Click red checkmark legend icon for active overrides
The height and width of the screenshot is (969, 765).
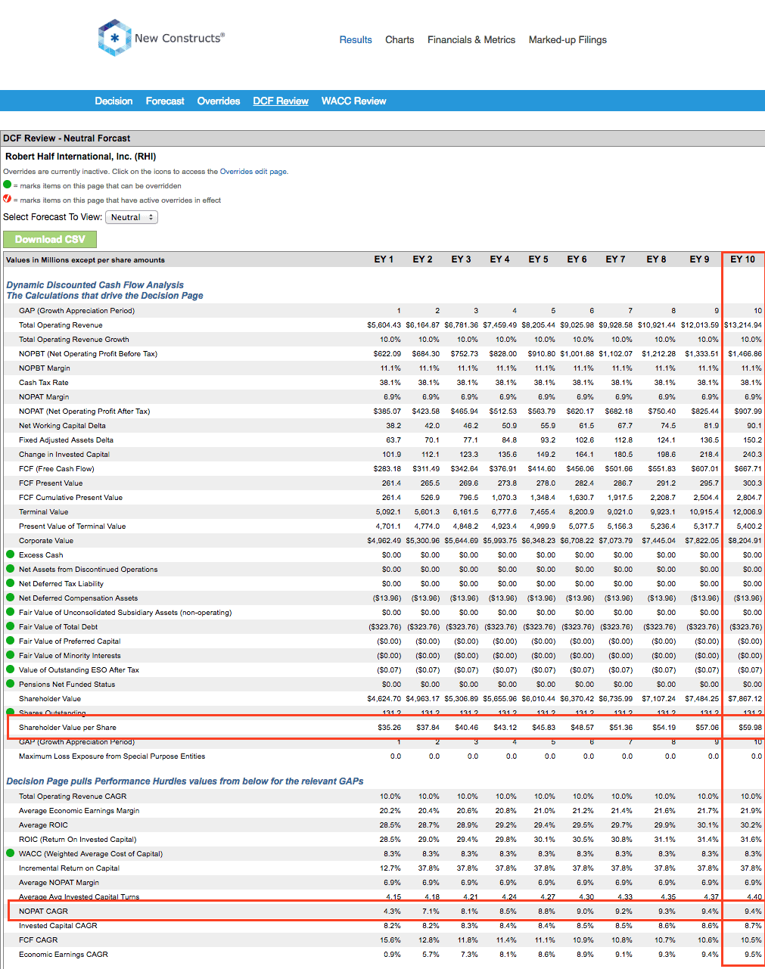(8, 199)
